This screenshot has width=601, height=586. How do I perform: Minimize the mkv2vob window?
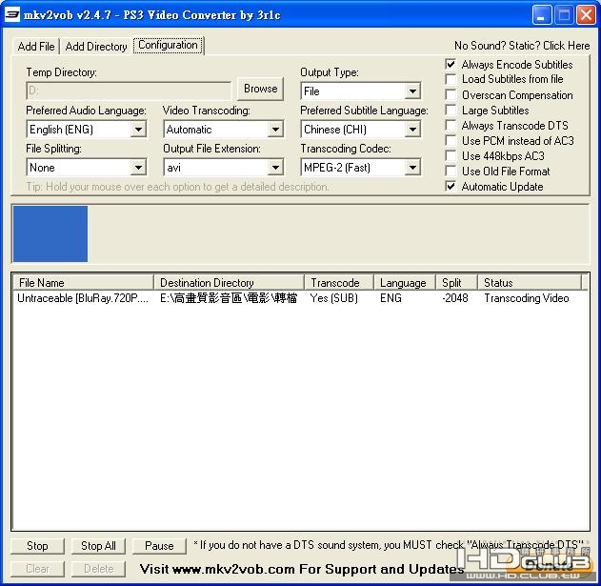tap(542, 15)
